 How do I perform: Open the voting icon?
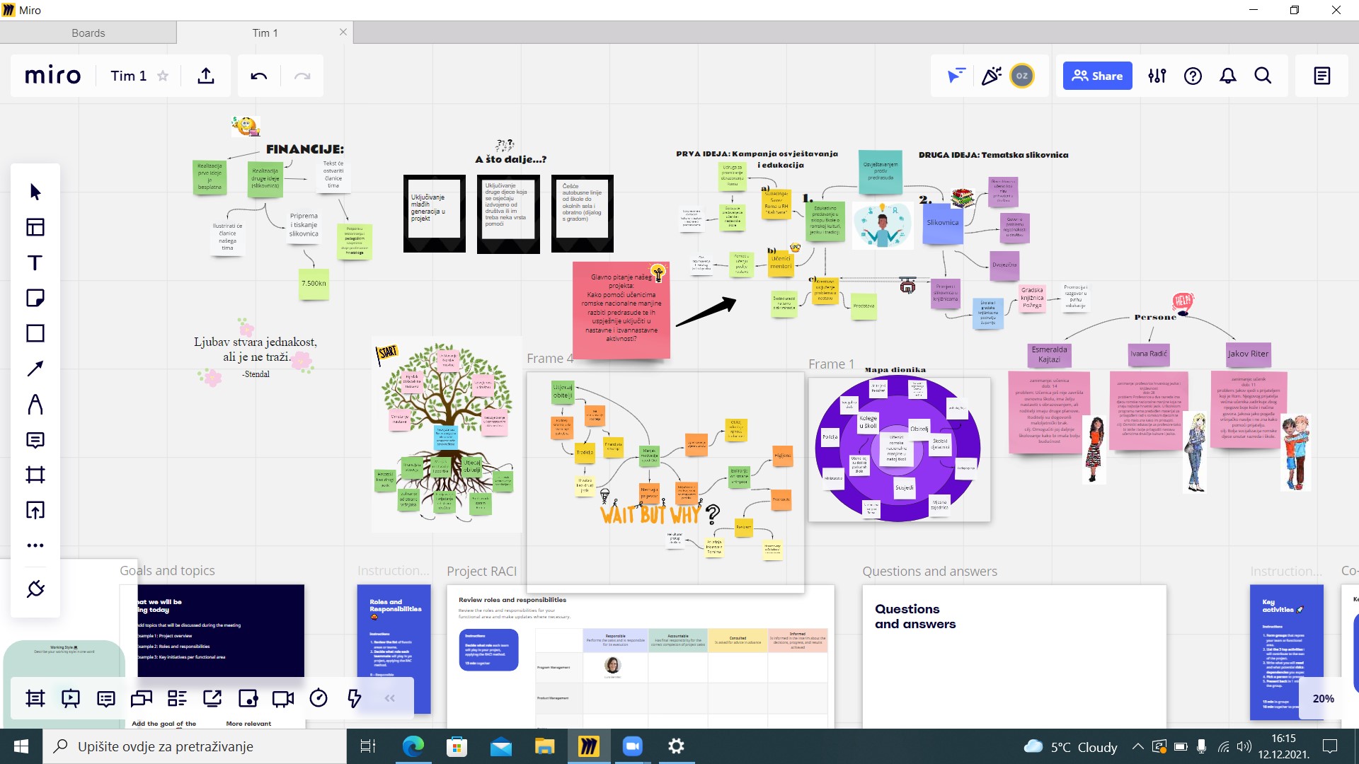[248, 699]
